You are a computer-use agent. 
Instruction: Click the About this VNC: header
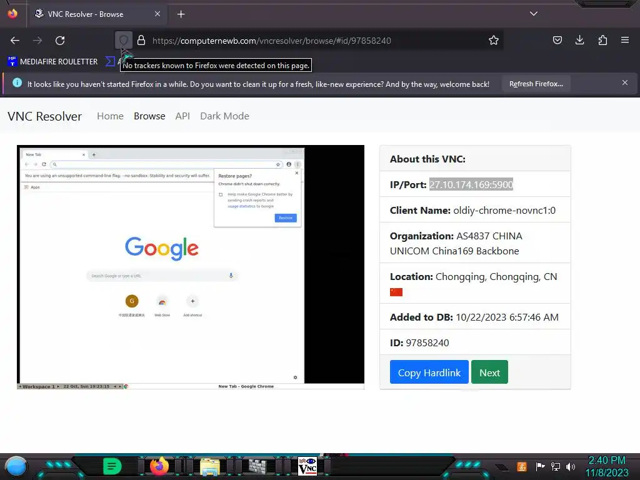427,159
